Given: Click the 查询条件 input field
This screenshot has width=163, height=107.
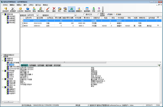Looking at the screenshot, I should coord(64,15).
